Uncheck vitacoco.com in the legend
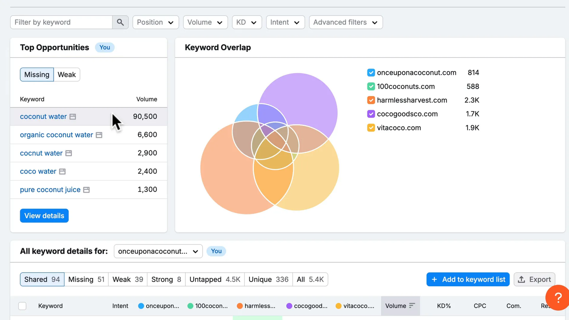 point(371,128)
